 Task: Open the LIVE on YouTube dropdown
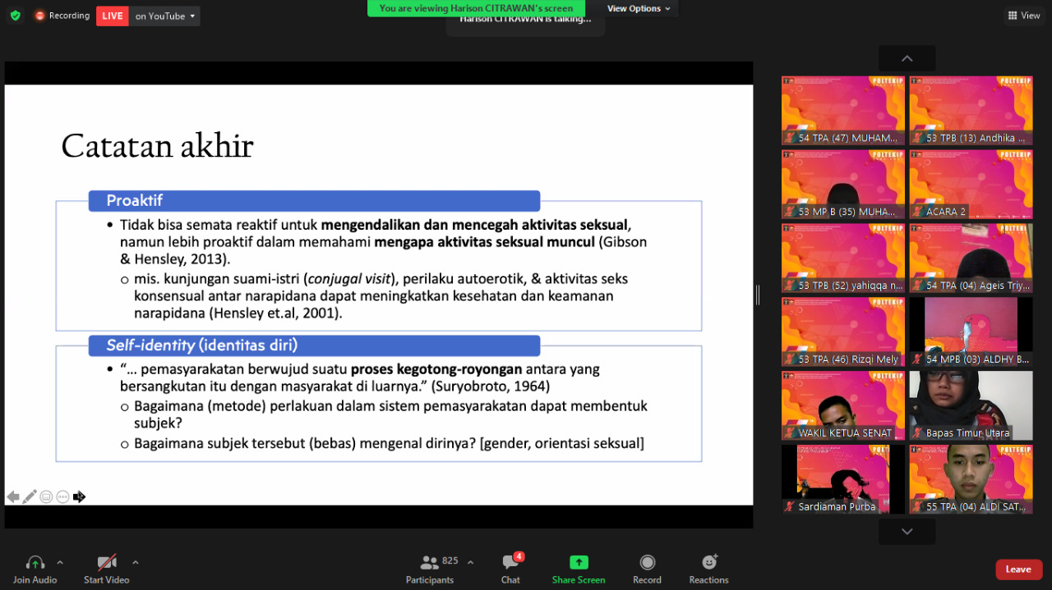165,16
